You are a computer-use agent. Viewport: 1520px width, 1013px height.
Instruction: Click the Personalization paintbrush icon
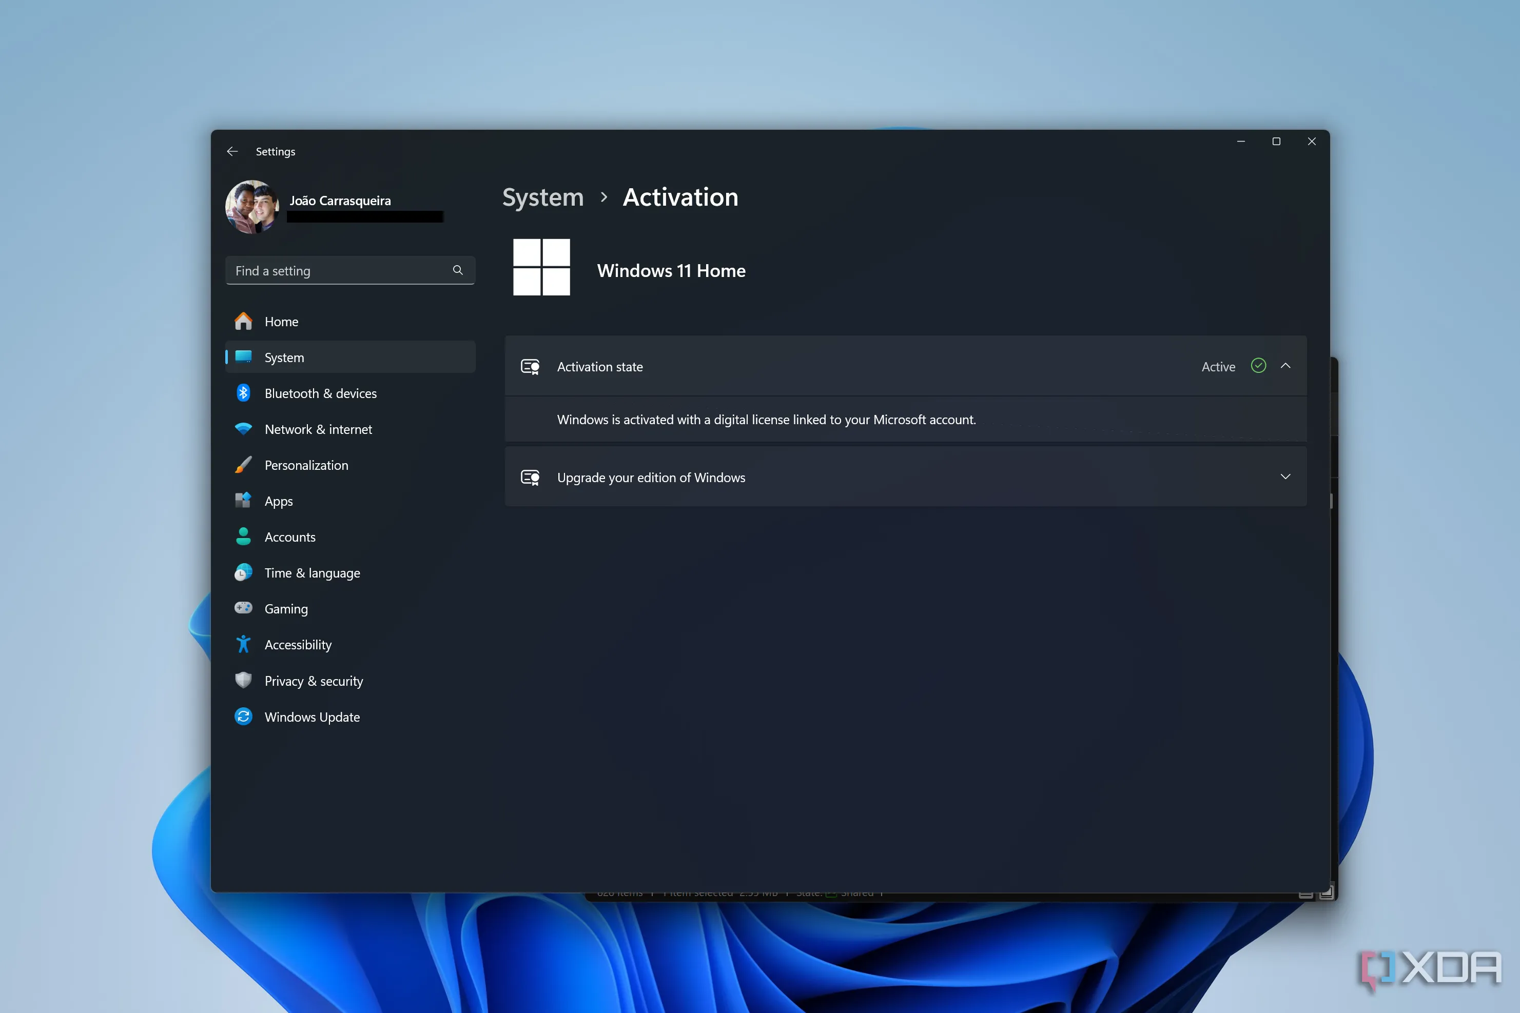pyautogui.click(x=243, y=465)
